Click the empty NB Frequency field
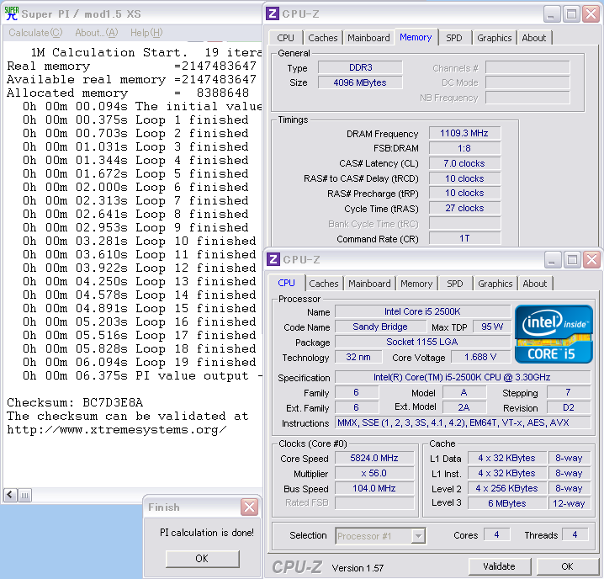This screenshot has width=604, height=579. tap(527, 98)
